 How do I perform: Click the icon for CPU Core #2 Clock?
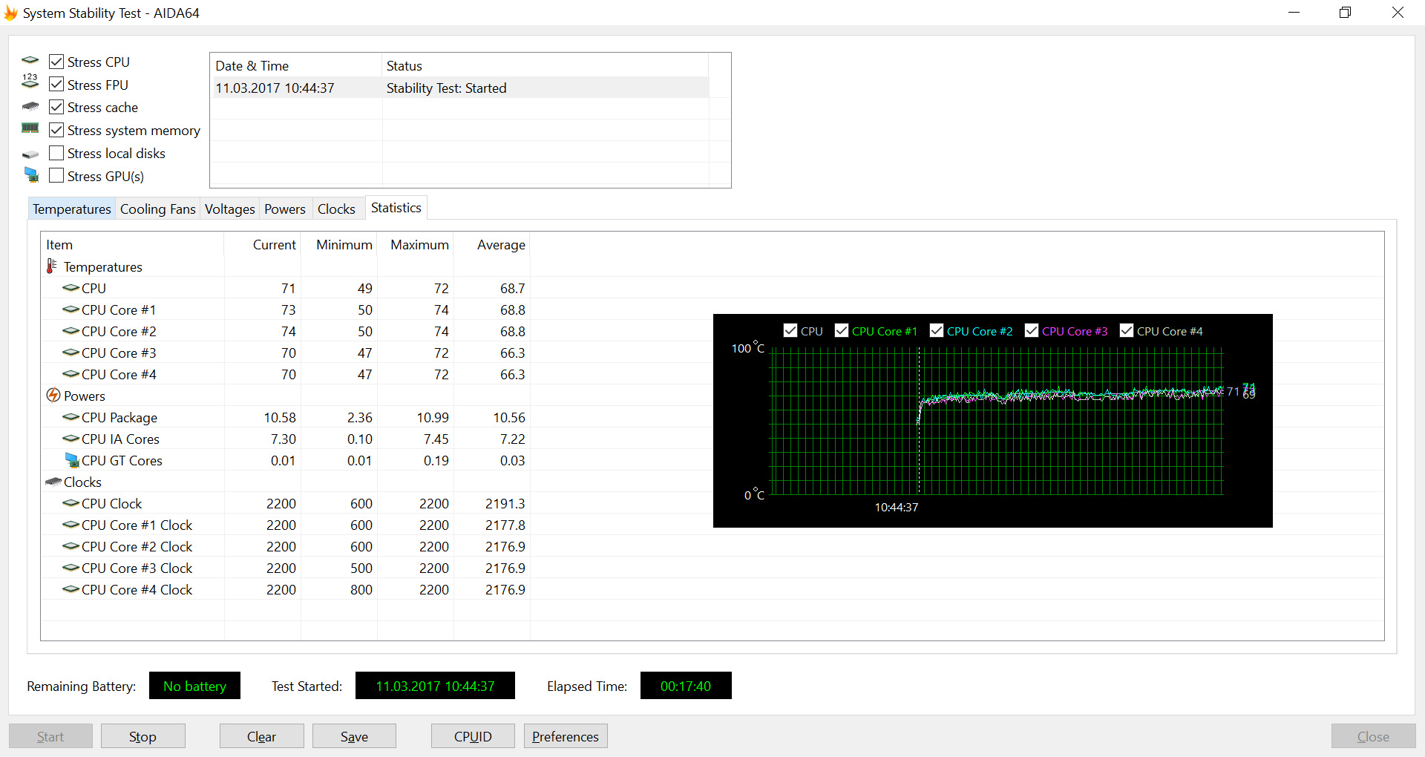[71, 546]
